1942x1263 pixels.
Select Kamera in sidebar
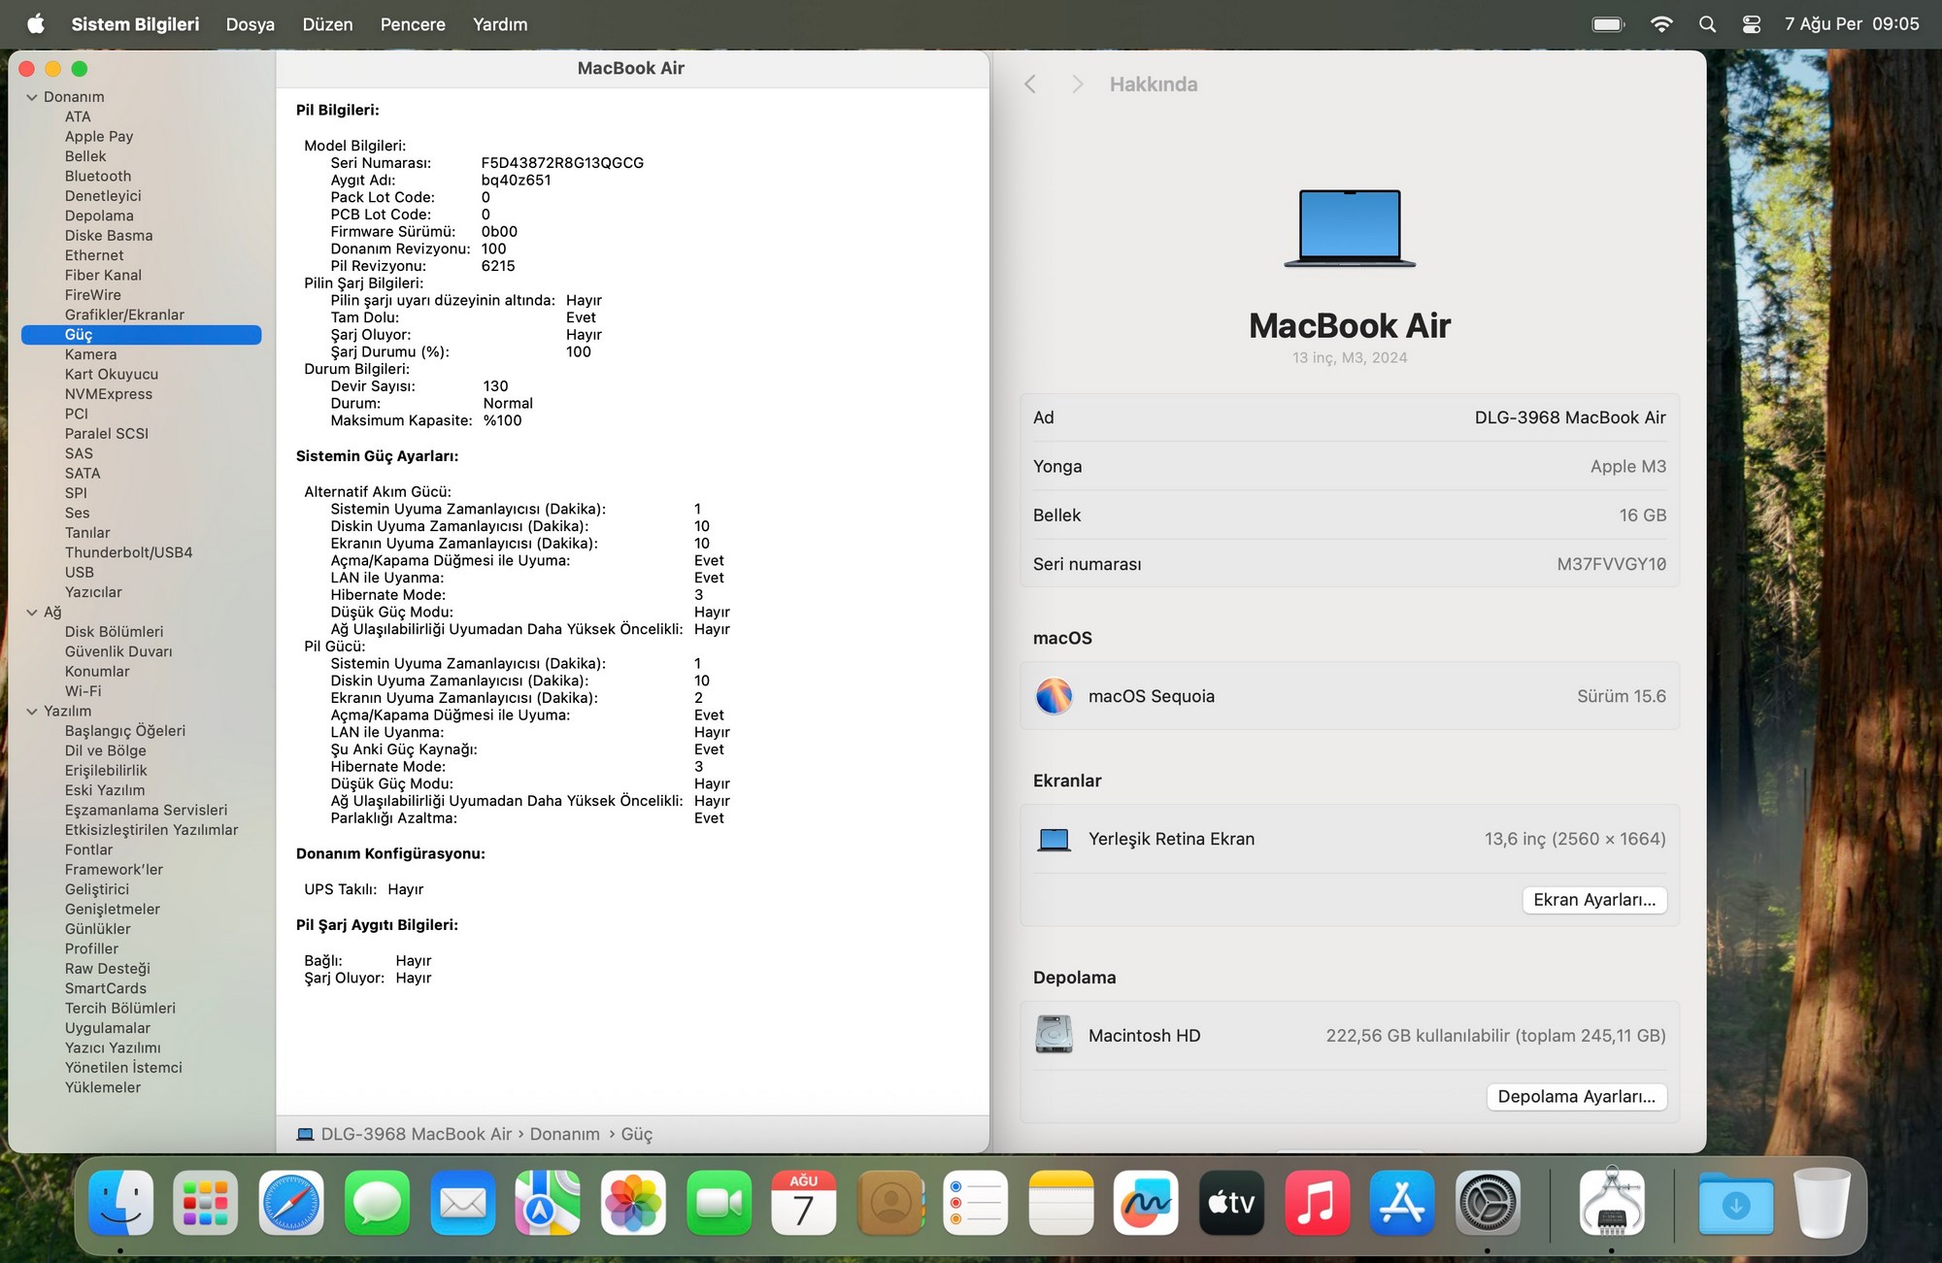[91, 354]
